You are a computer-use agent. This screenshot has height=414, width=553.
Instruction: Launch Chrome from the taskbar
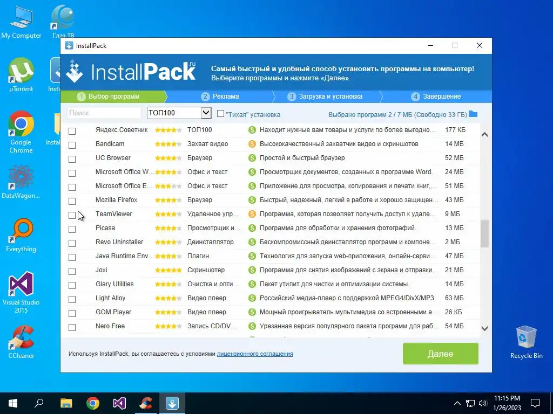tap(93, 403)
